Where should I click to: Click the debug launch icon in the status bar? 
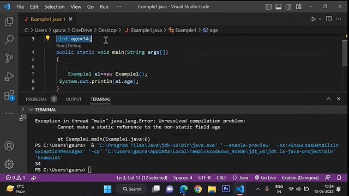point(34,178)
